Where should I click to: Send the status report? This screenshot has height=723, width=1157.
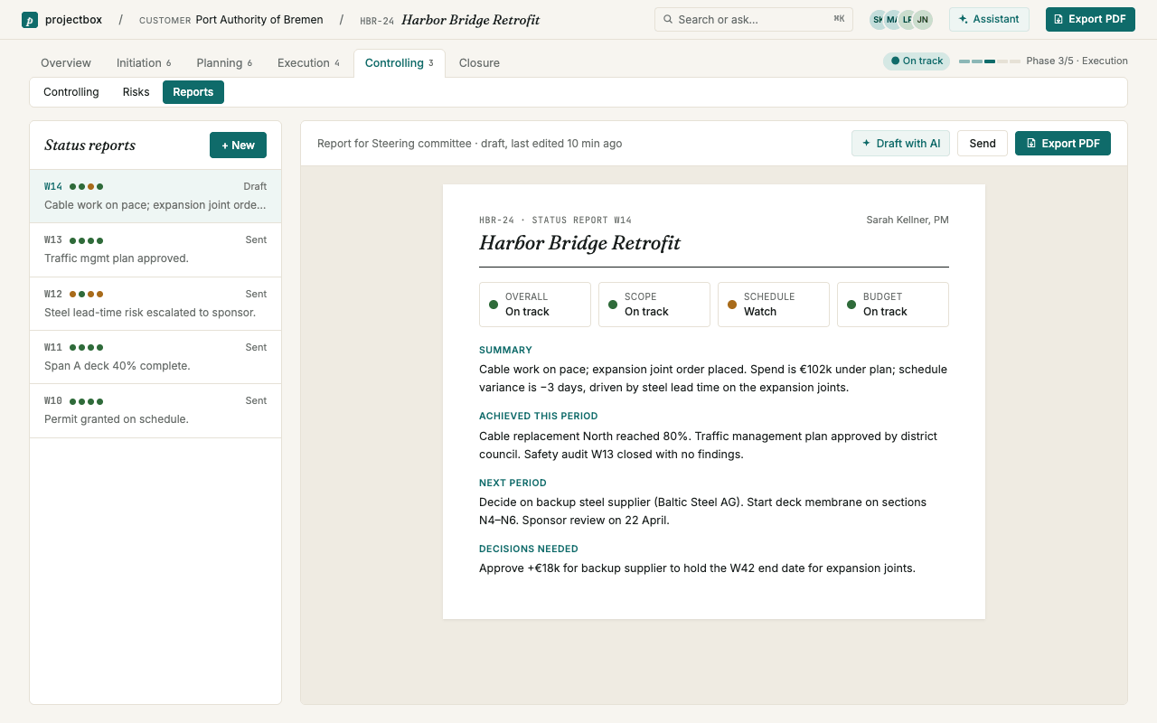tap(983, 143)
